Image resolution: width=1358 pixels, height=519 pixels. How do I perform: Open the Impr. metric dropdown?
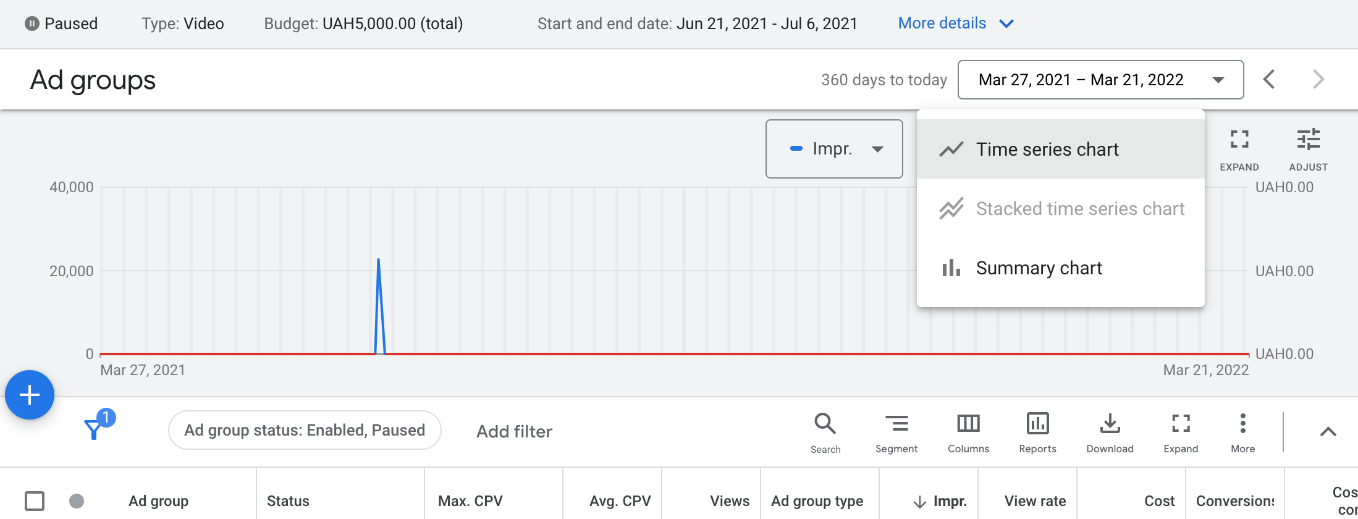(x=834, y=149)
